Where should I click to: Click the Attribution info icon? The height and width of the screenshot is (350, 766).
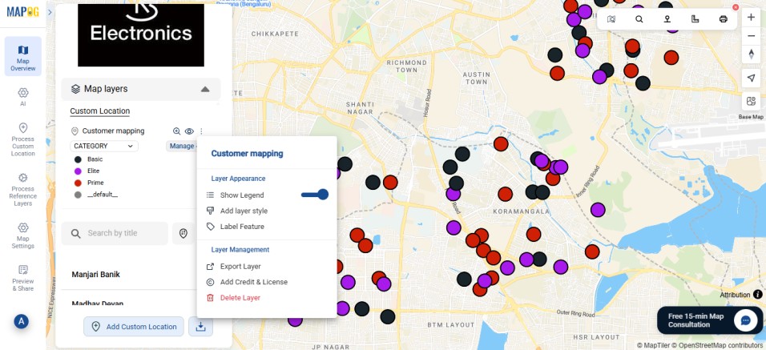tap(758, 295)
